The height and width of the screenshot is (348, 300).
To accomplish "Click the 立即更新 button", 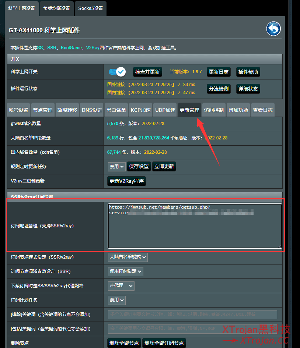I will pyautogui.click(x=164, y=166).
